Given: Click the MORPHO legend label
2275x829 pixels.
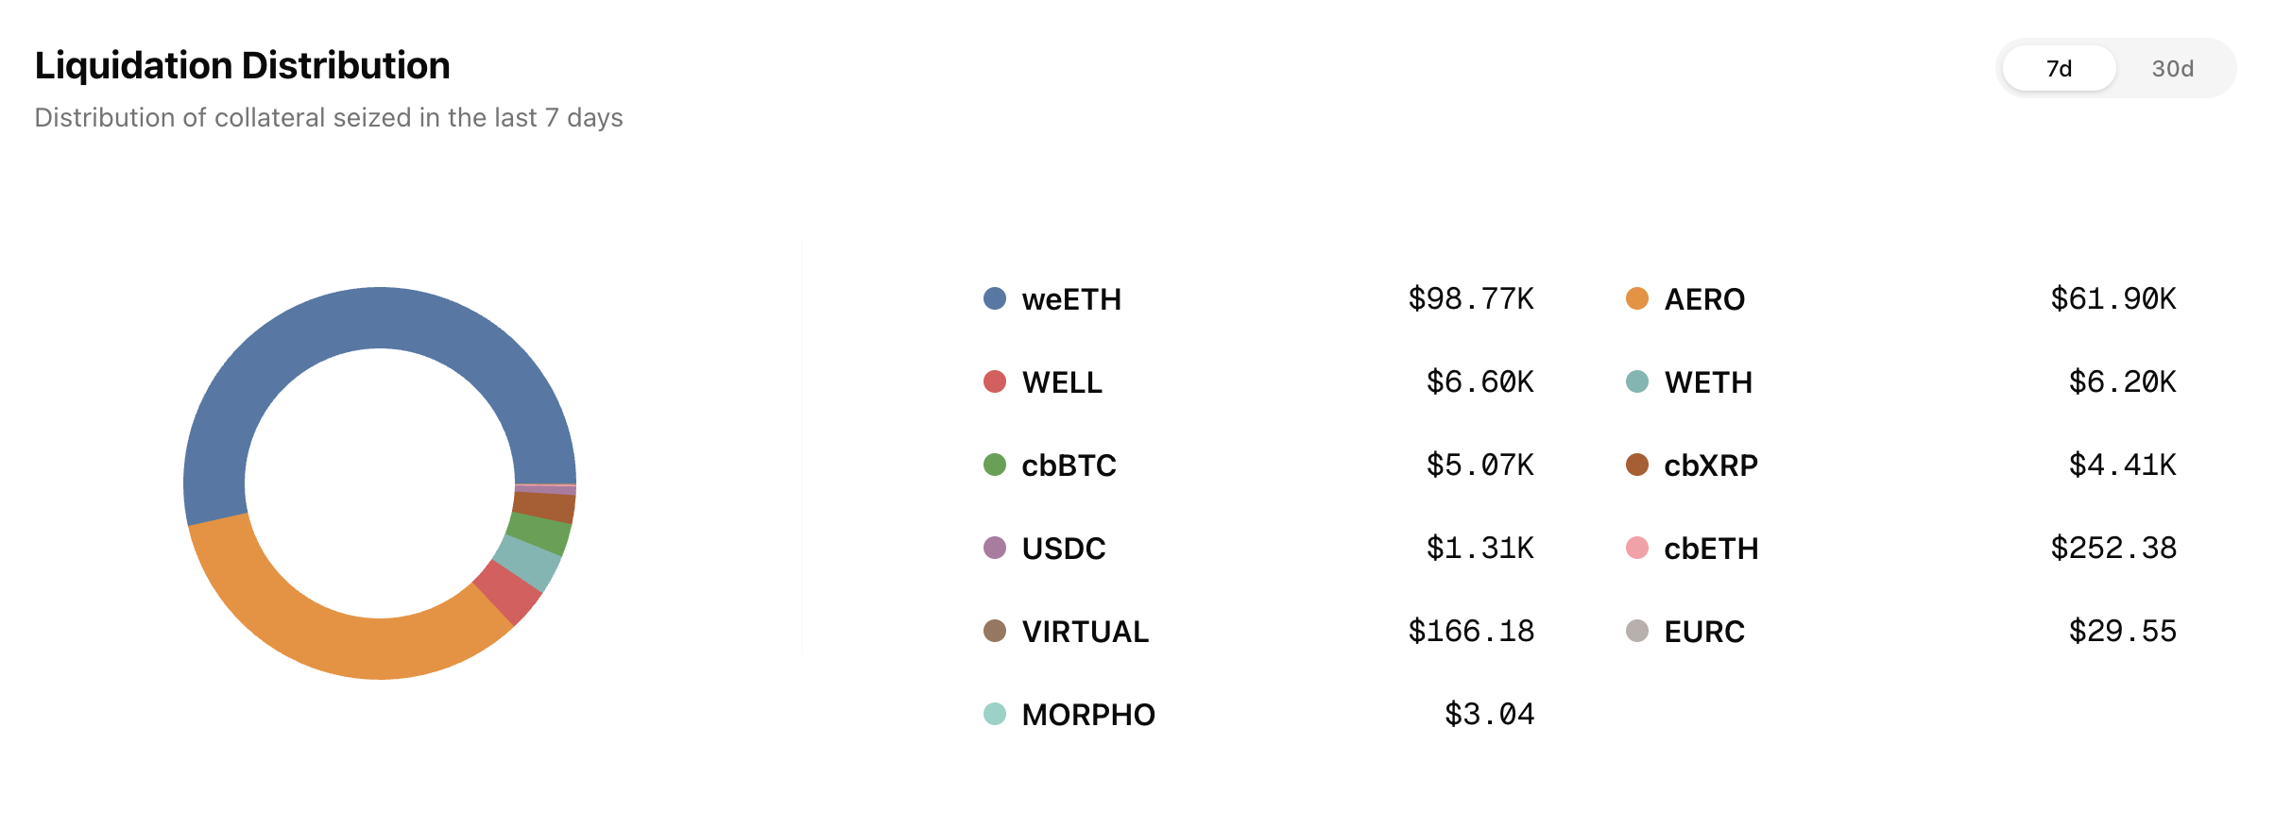Looking at the screenshot, I should pos(1088,715).
